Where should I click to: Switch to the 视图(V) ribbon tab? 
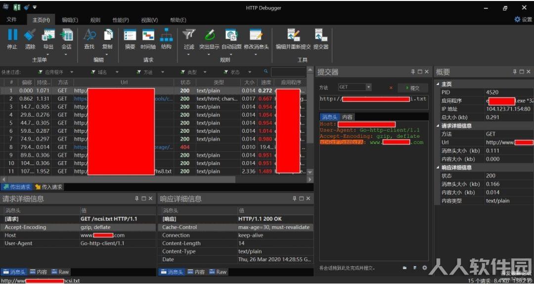click(149, 20)
